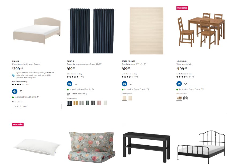Image resolution: width=249 pixels, height=168 pixels.
Task: Mark JOKKMOKK table as favorite
Action: [x=186, y=84]
